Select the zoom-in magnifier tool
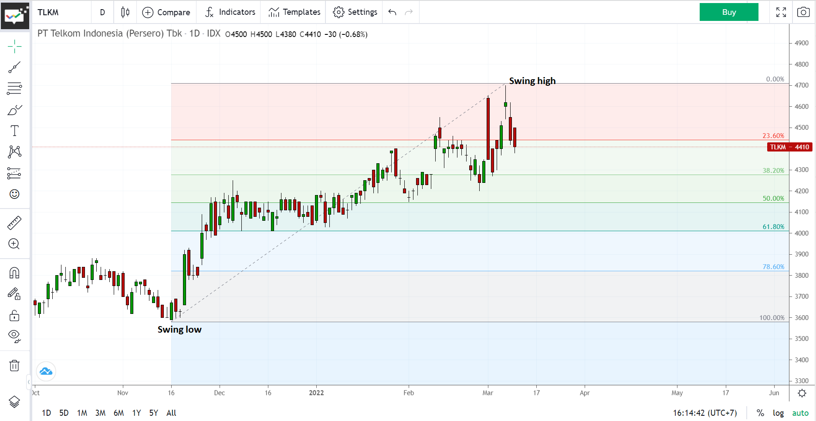The height and width of the screenshot is (421, 816). (14, 244)
